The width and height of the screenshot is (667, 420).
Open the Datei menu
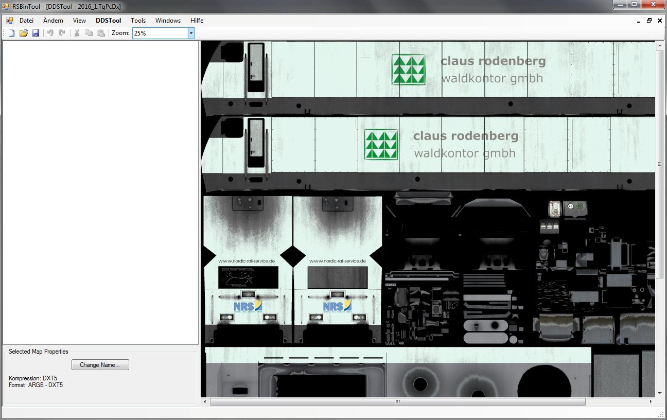tap(26, 21)
